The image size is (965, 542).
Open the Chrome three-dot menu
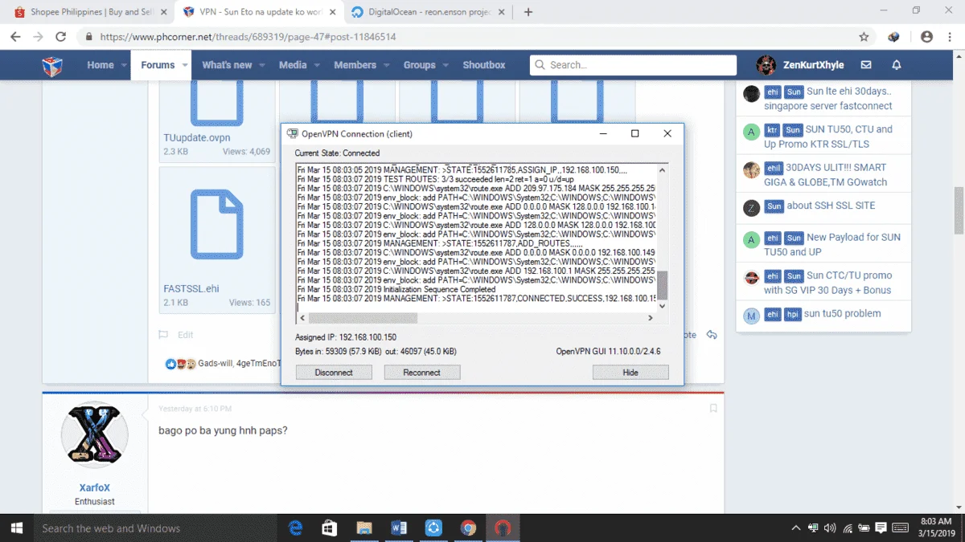950,37
